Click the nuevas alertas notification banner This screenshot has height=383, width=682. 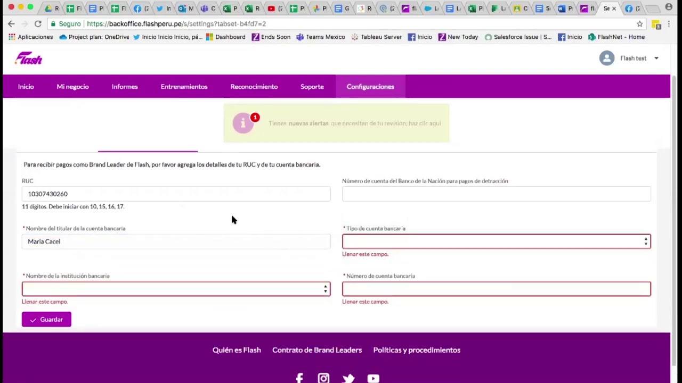[336, 123]
